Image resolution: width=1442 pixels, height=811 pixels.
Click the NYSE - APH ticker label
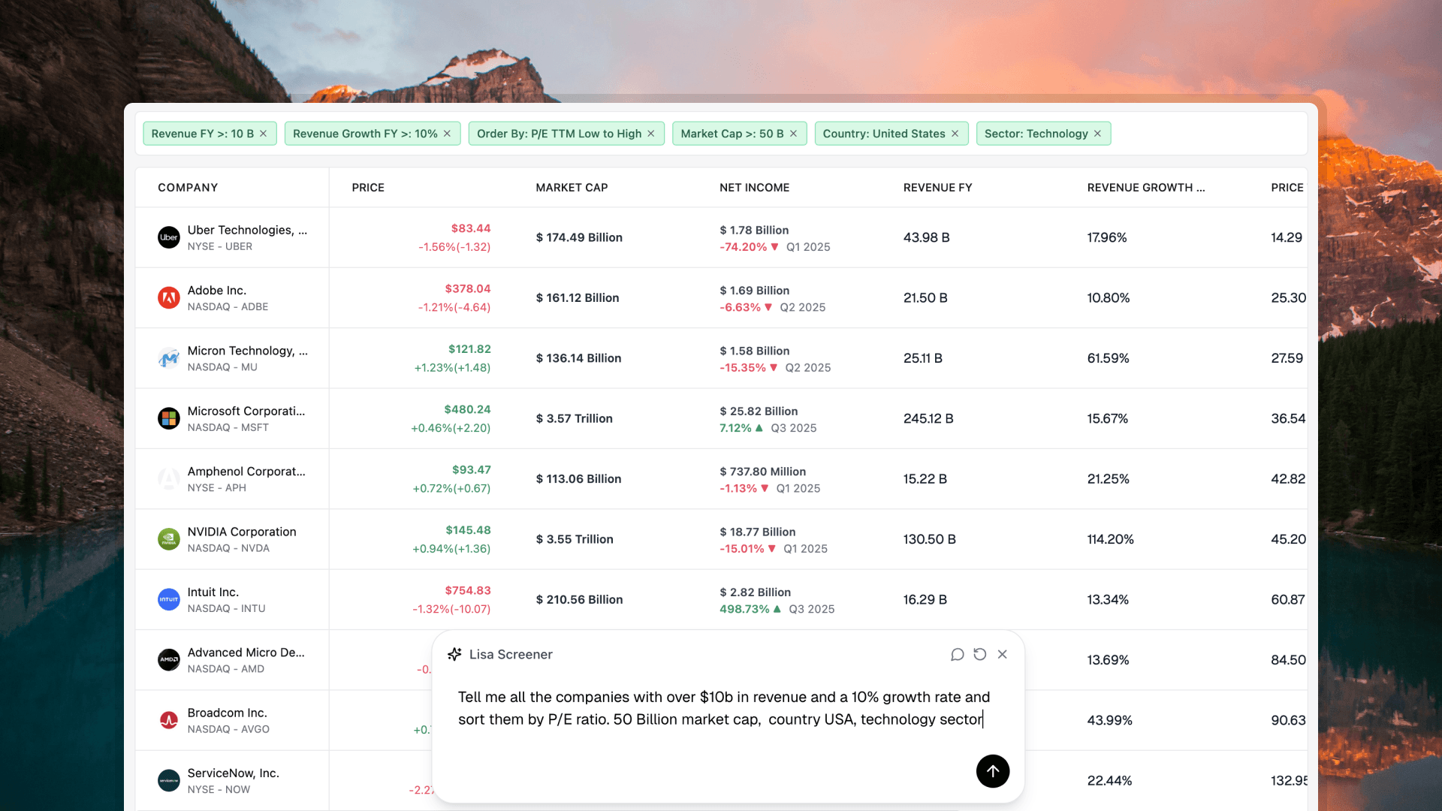point(217,488)
